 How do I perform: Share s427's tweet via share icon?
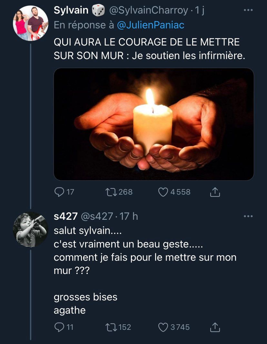[215, 327]
